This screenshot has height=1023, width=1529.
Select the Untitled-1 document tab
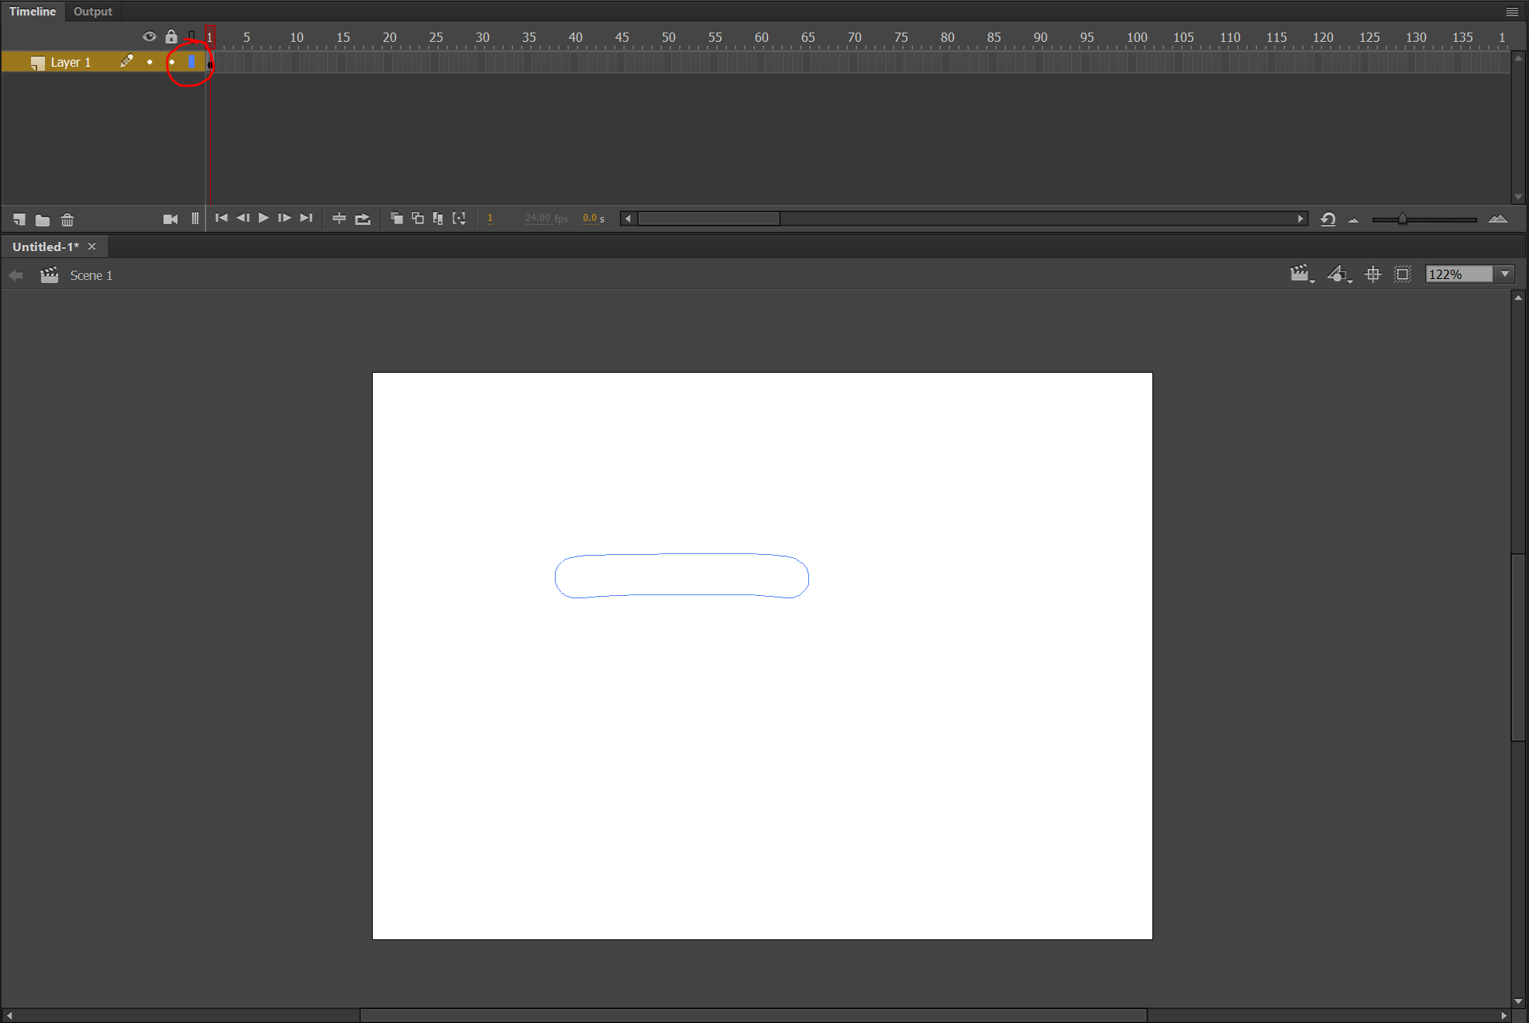(44, 246)
